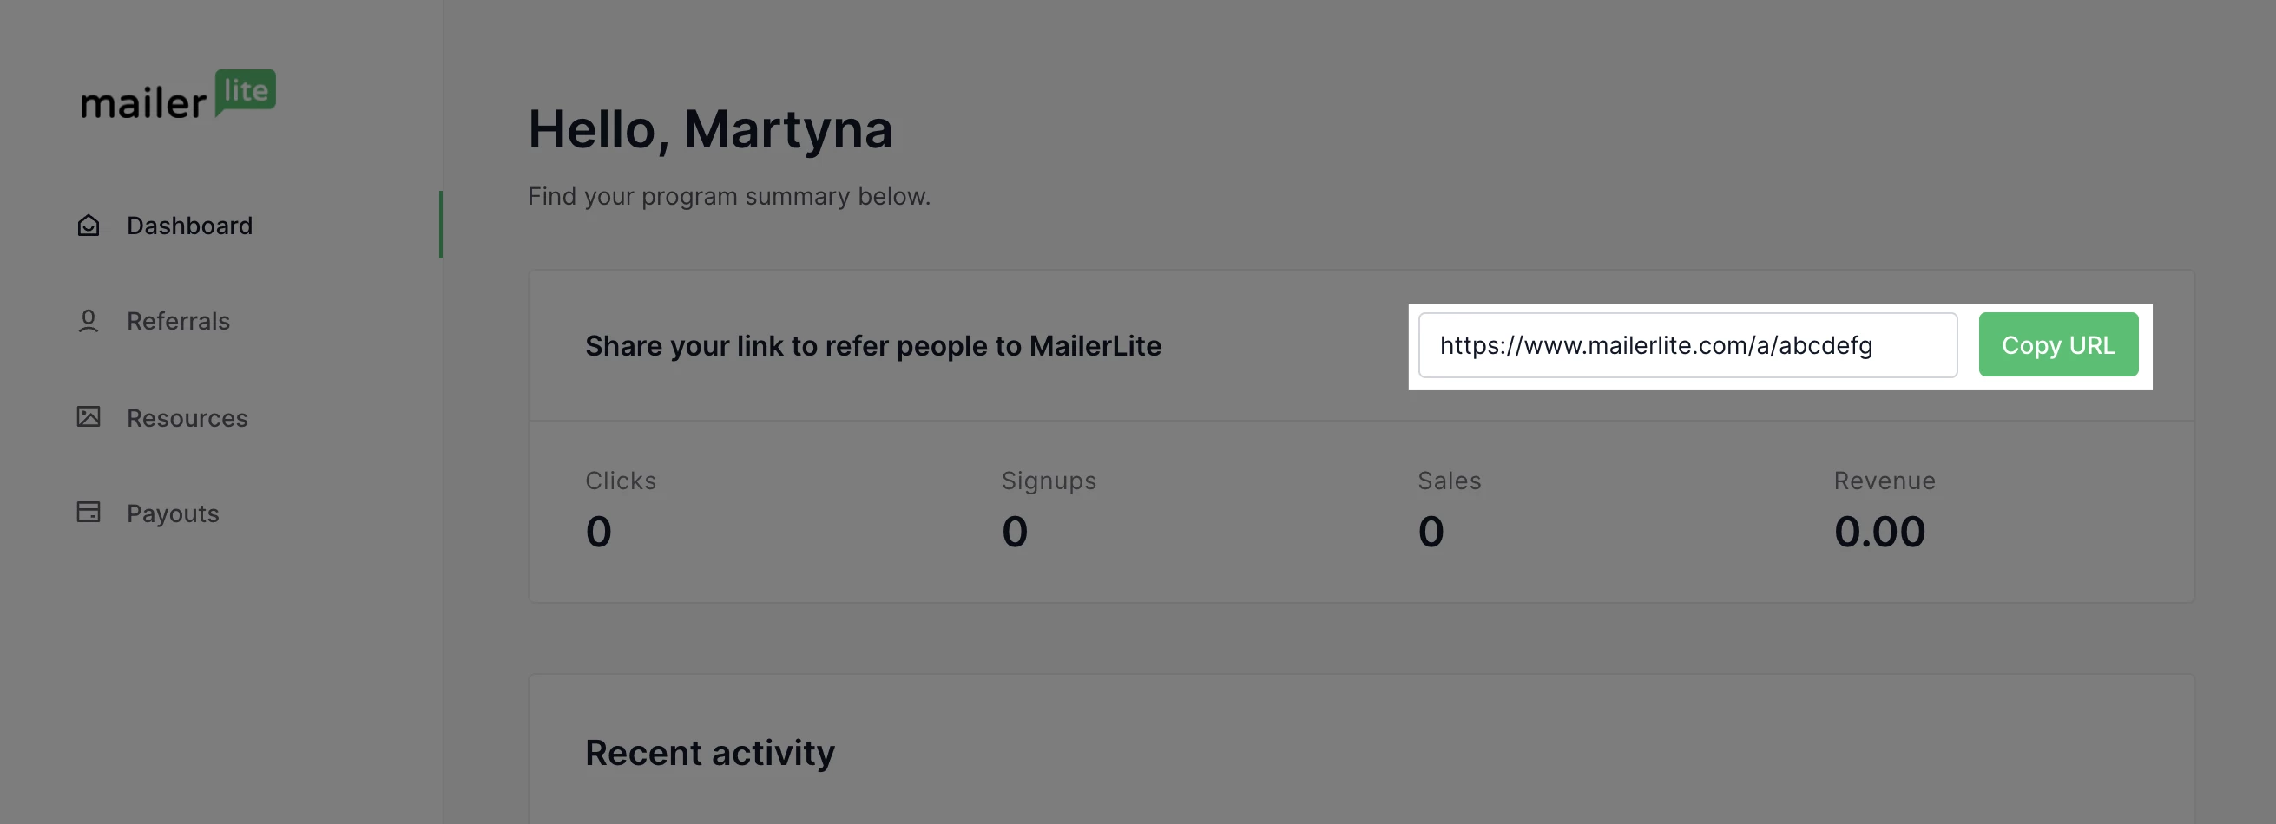
Task: Click the Signups count
Action: 1014,532
